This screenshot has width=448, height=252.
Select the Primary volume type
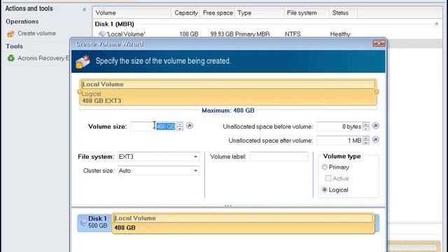click(325, 167)
